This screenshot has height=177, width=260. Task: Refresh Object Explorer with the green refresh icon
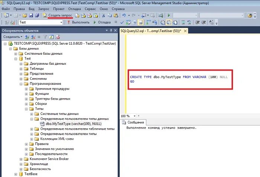[x=51, y=37]
